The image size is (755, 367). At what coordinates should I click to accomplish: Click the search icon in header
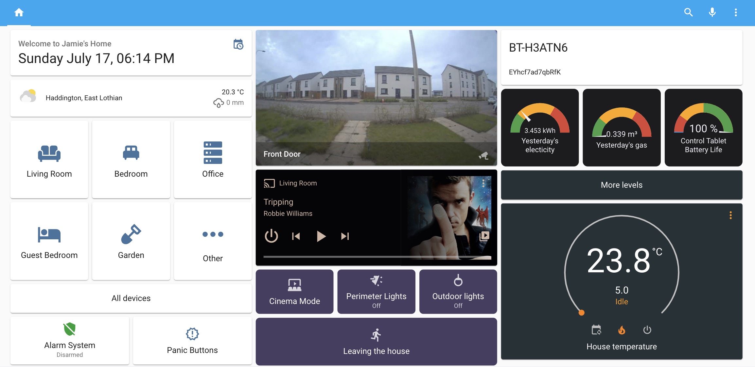coord(688,12)
